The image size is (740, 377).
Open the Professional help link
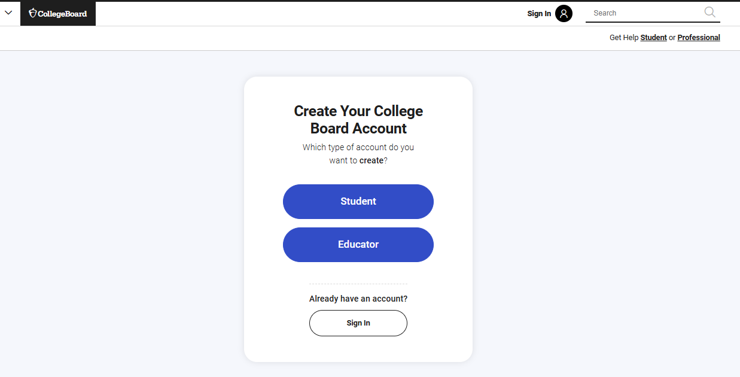[x=699, y=37]
